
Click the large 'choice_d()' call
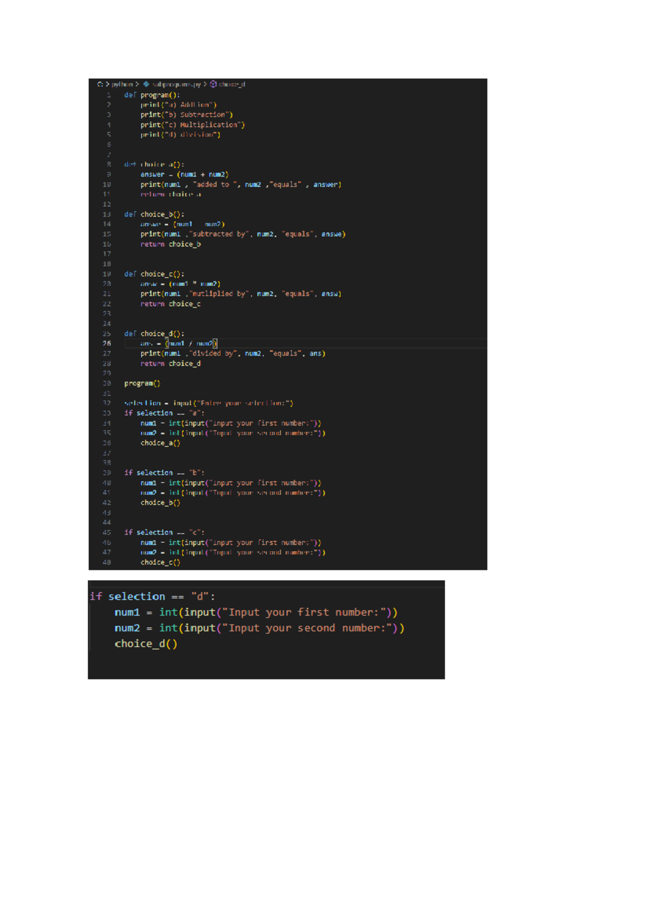point(146,644)
